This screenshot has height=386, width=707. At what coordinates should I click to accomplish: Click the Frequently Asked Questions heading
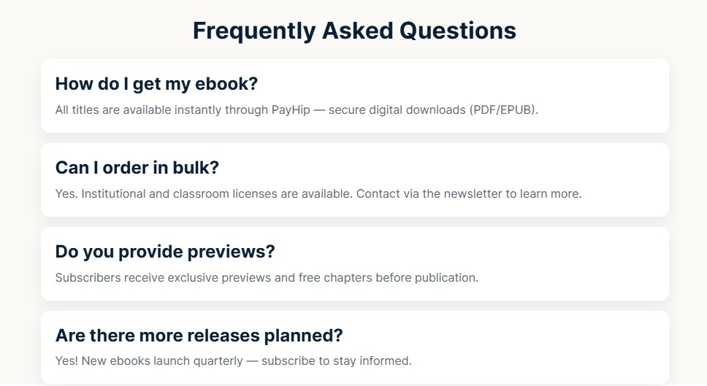pyautogui.click(x=354, y=31)
